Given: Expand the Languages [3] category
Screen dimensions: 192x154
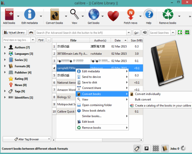Looking at the screenshot, I should click(5, 53).
